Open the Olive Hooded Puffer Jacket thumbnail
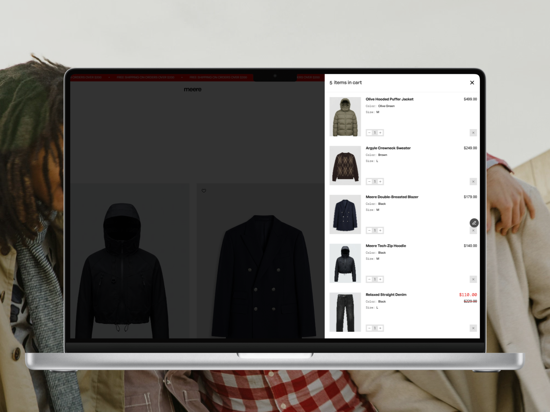Viewport: 550px width, 412px height. (345, 117)
